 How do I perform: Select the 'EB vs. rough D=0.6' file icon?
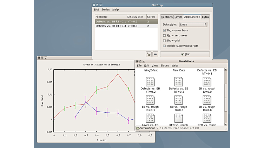click(x=207, y=100)
